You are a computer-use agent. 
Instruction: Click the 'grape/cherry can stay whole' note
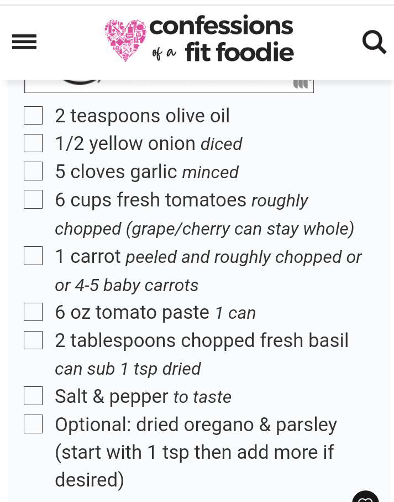point(240,229)
